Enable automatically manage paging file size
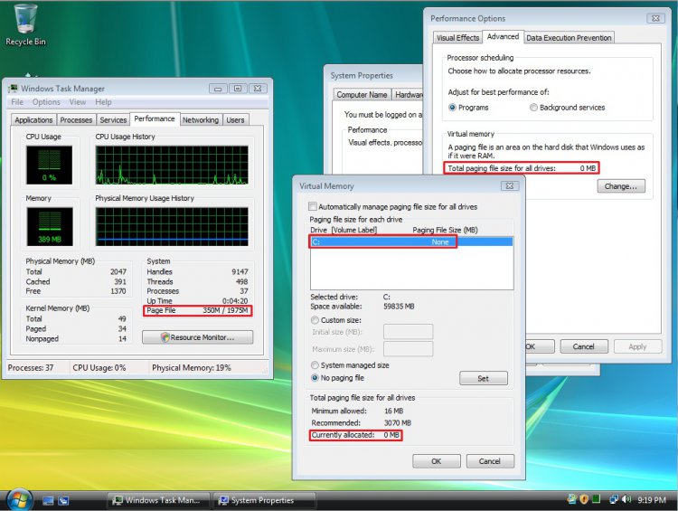The width and height of the screenshot is (678, 511). pos(313,206)
